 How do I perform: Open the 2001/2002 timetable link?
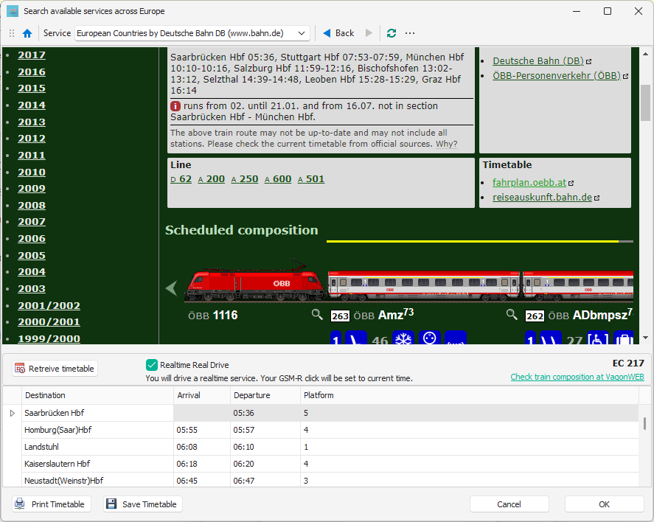pos(49,306)
